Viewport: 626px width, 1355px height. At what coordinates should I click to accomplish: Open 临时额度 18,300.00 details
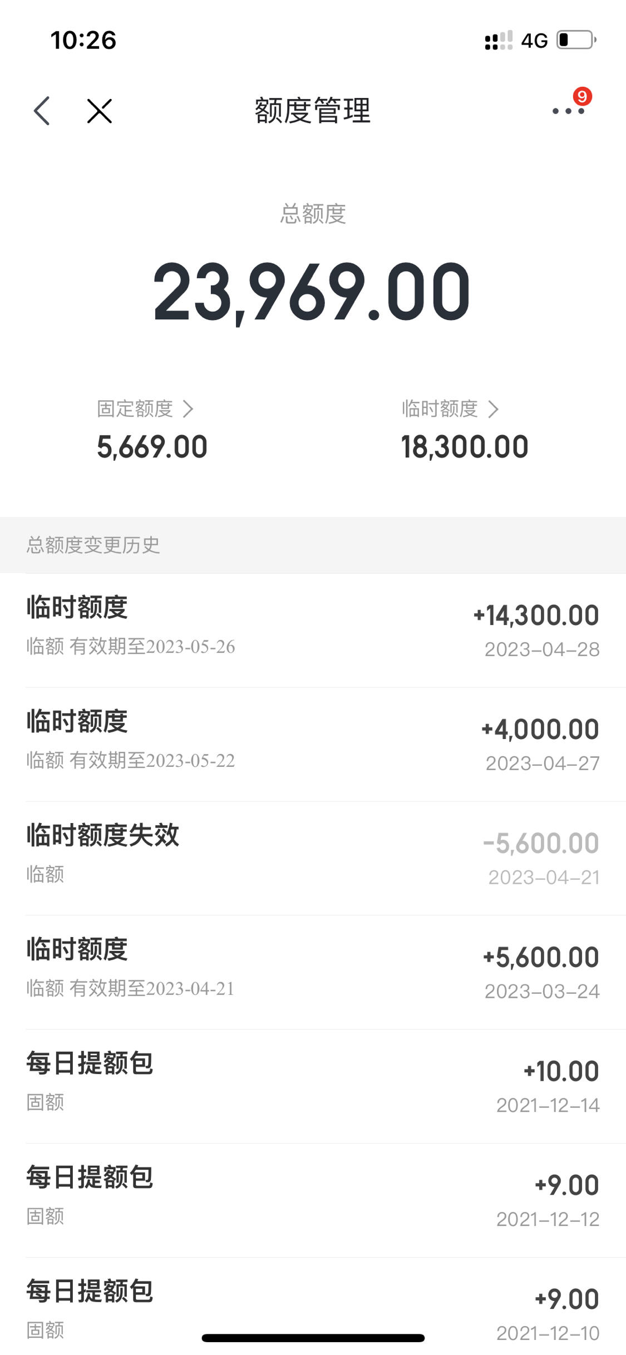464,430
